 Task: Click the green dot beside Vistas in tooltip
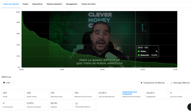click(139, 52)
